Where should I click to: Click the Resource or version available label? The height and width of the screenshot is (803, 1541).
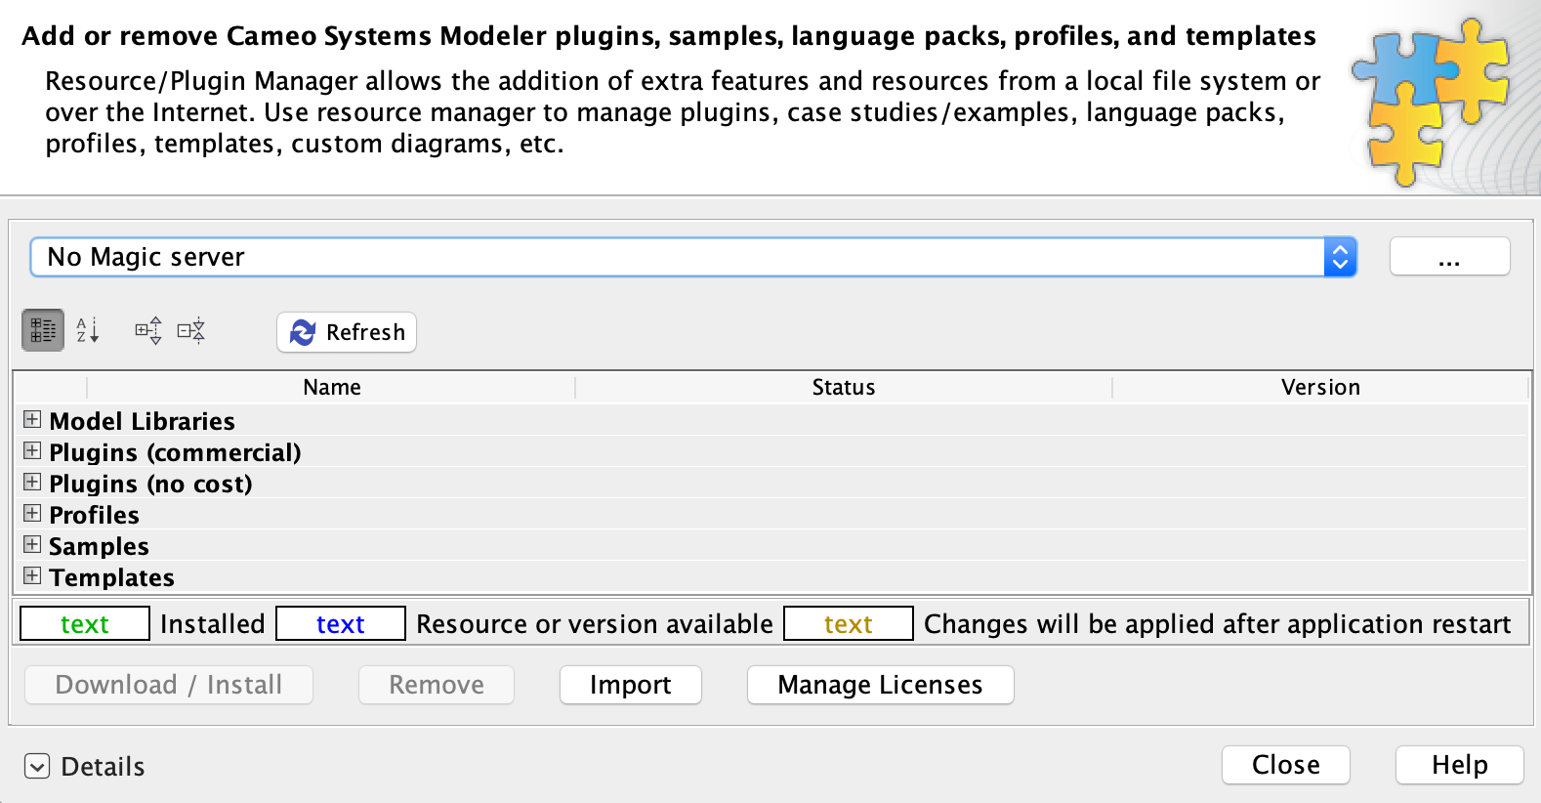(595, 624)
